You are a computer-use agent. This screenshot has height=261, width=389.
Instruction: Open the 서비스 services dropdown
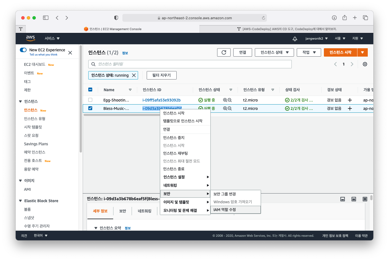coord(52,38)
